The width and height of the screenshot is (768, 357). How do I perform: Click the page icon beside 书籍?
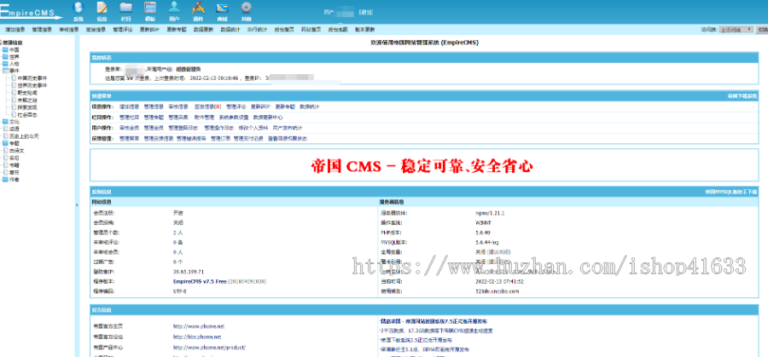coord(5,165)
